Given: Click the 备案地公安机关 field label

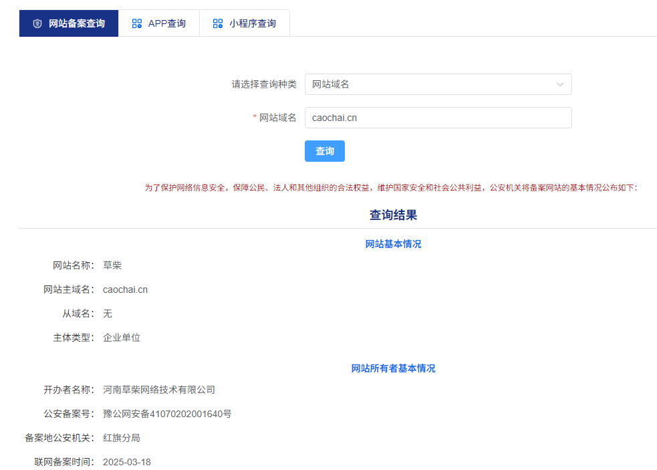Looking at the screenshot, I should (59, 438).
